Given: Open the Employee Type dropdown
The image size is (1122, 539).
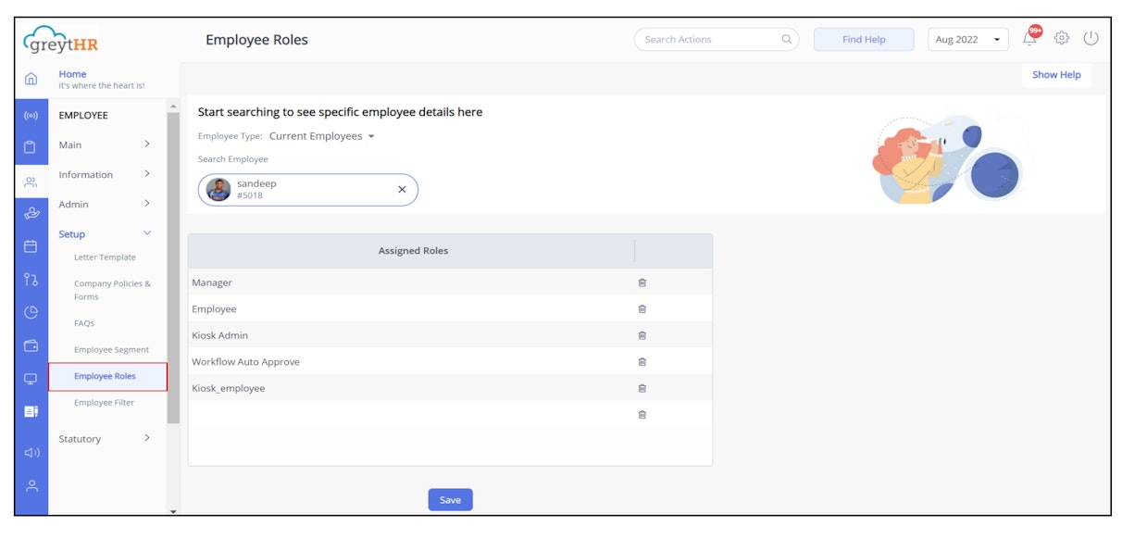Looking at the screenshot, I should [x=320, y=135].
